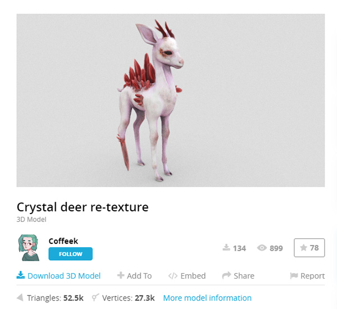Image resolution: width=337 pixels, height=309 pixels.
Task: Click the Share arrow icon
Action: (x=226, y=275)
